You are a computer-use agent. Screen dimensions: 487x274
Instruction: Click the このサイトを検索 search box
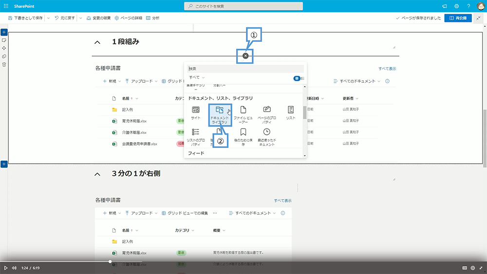[243, 6]
